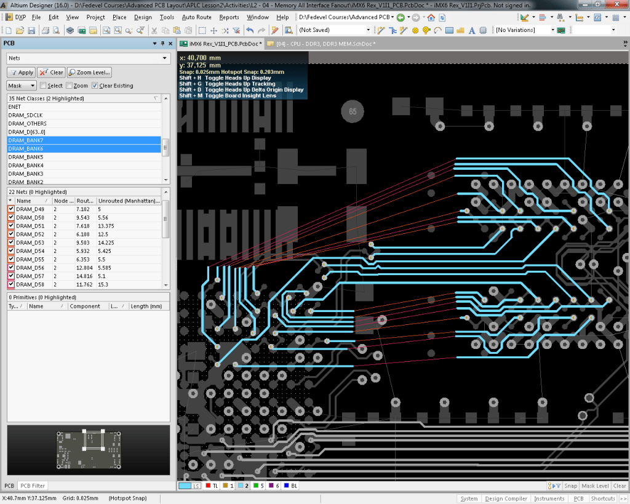The height and width of the screenshot is (504, 630).
Task: Click the Open document folder icon
Action: click(20, 30)
